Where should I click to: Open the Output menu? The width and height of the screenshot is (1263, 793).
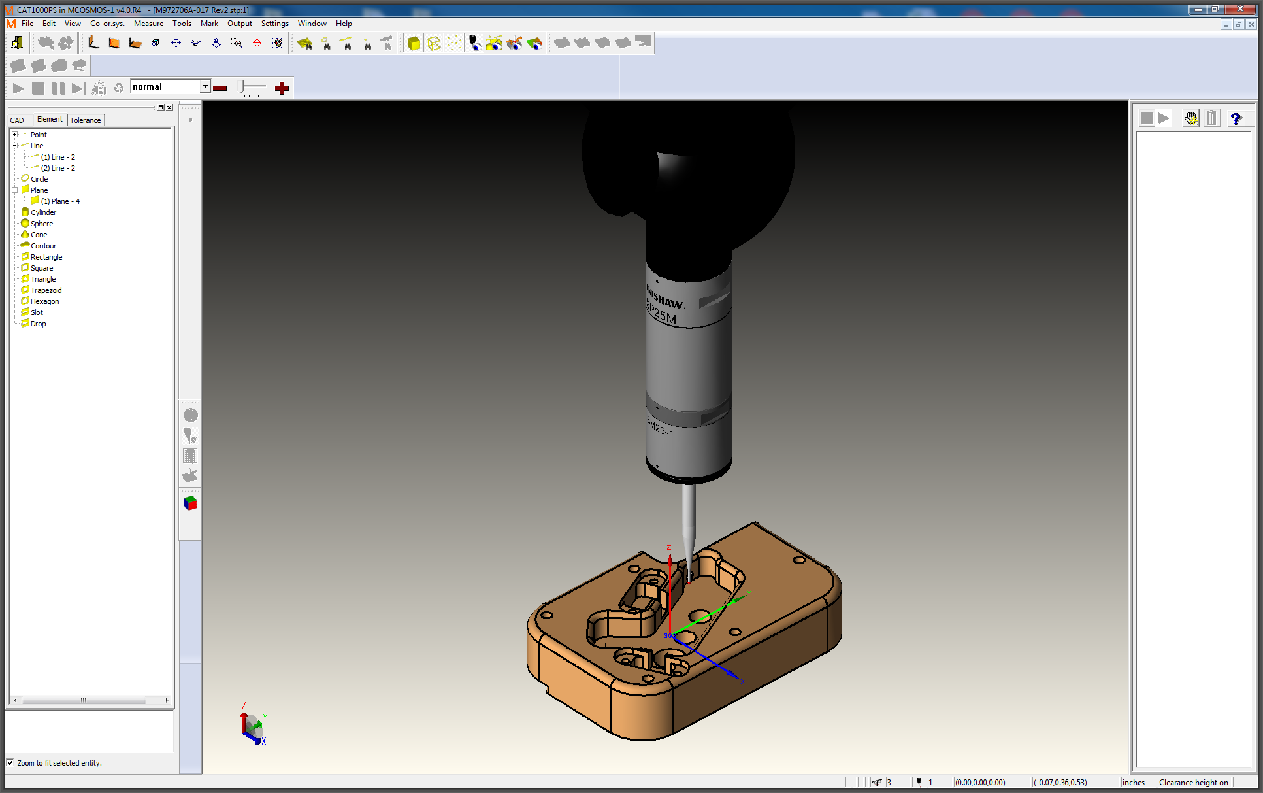pyautogui.click(x=240, y=24)
